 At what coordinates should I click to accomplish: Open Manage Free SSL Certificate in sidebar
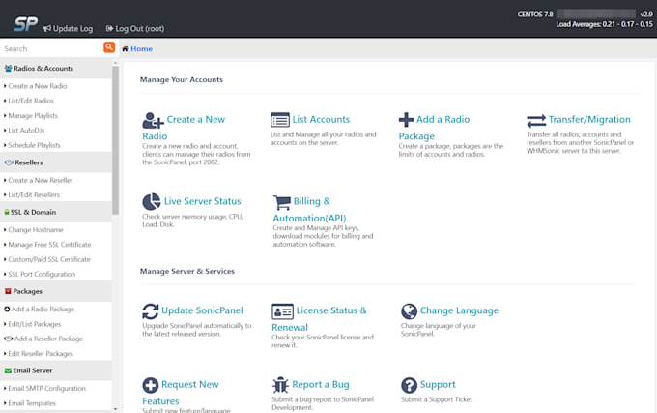point(49,245)
